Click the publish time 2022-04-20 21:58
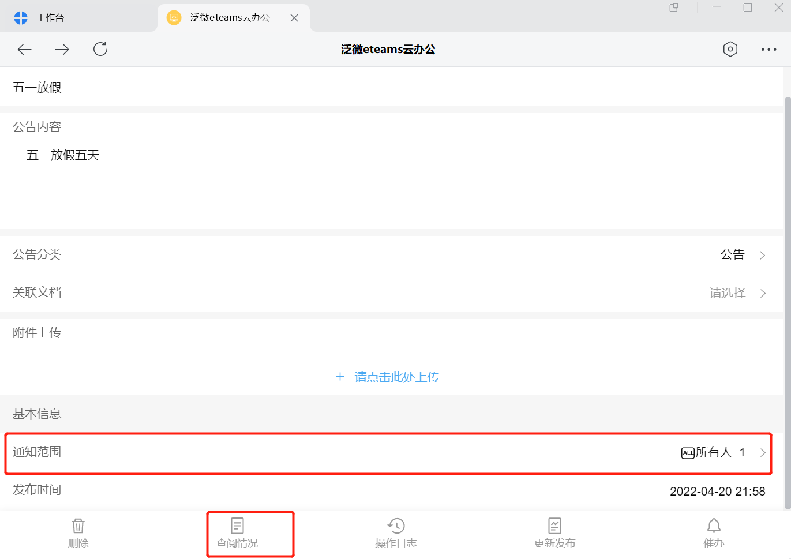This screenshot has width=791, height=559. tap(718, 492)
